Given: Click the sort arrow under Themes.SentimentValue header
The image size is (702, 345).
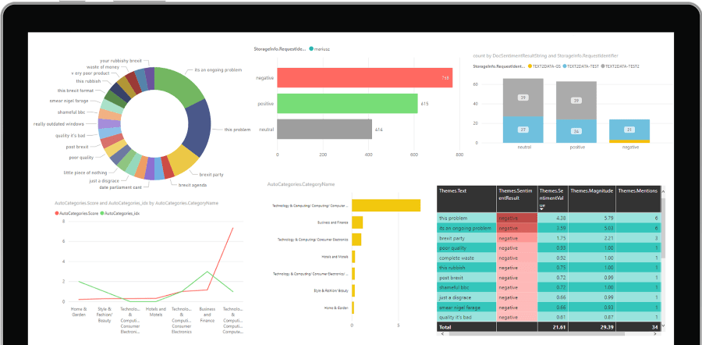Looking at the screenshot, I should pyautogui.click(x=541, y=208).
